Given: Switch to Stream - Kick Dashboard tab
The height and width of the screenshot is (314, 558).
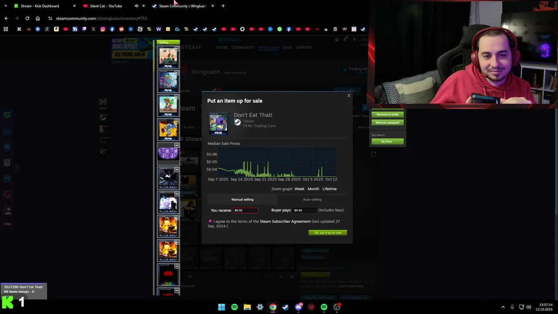Looking at the screenshot, I should (39, 6).
